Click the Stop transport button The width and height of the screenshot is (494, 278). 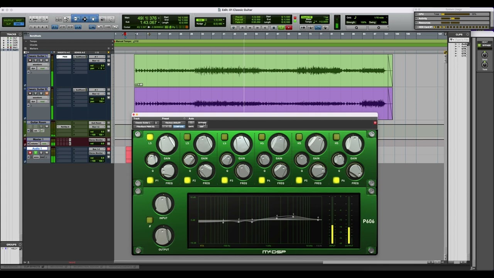(274, 27)
